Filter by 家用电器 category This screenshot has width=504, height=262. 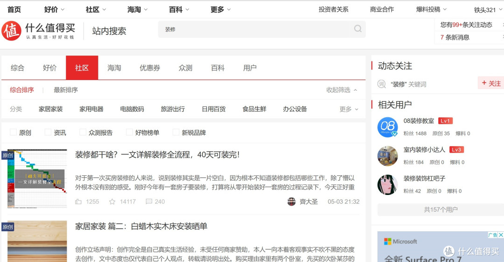click(x=91, y=109)
